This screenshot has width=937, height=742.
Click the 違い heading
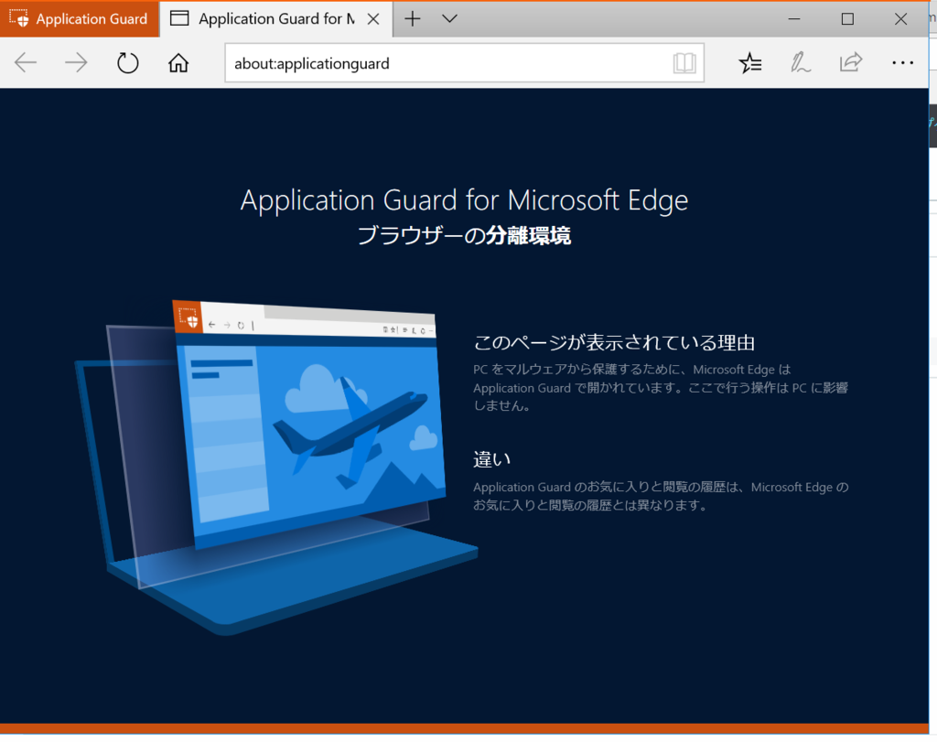[x=491, y=459]
